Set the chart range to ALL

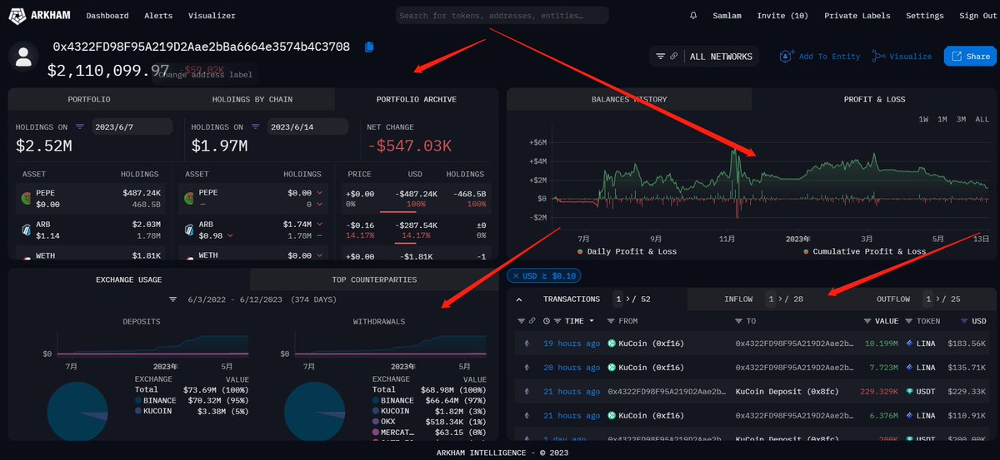(982, 120)
